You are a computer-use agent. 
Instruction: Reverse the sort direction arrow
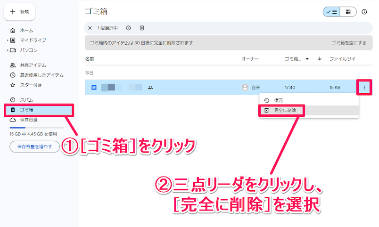tap(319, 59)
